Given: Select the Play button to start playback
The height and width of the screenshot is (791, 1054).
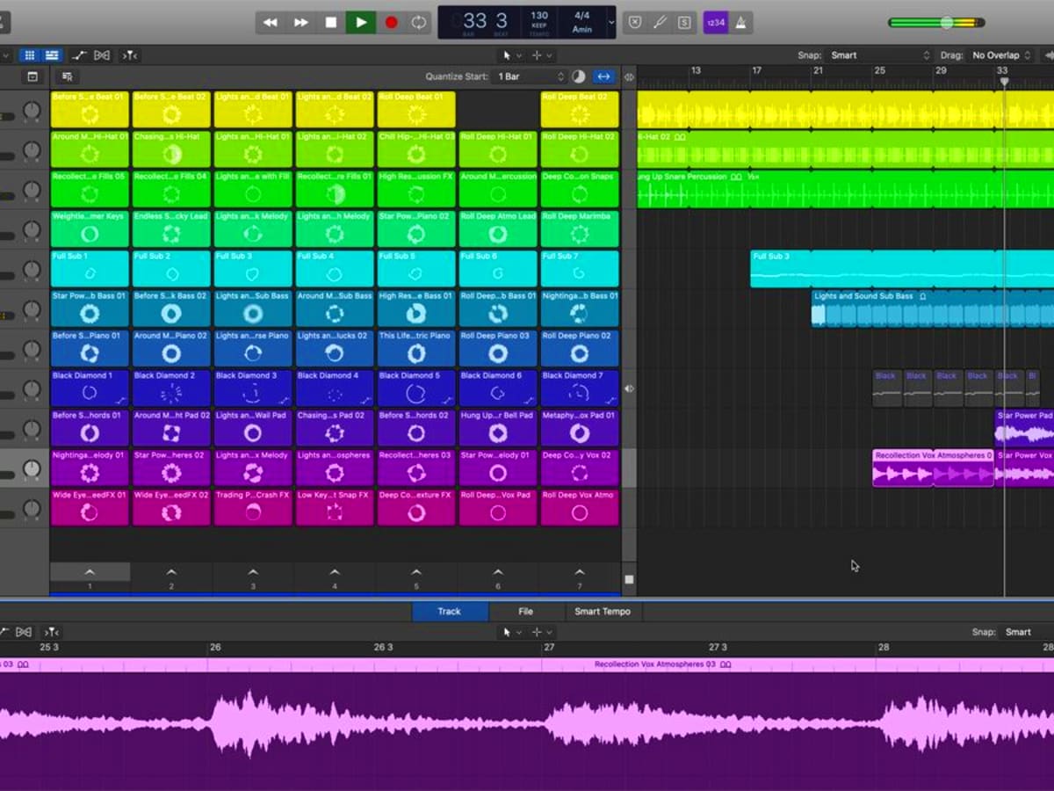Looking at the screenshot, I should tap(361, 22).
